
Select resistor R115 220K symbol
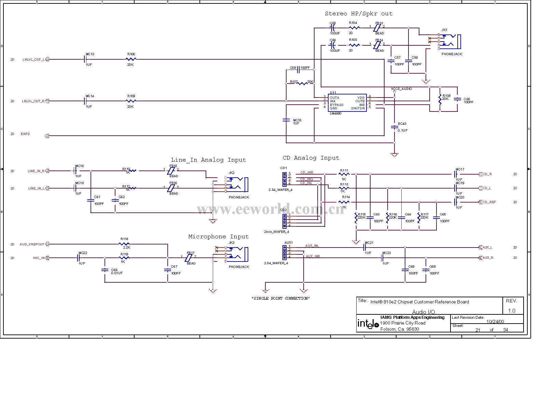pos(356,218)
